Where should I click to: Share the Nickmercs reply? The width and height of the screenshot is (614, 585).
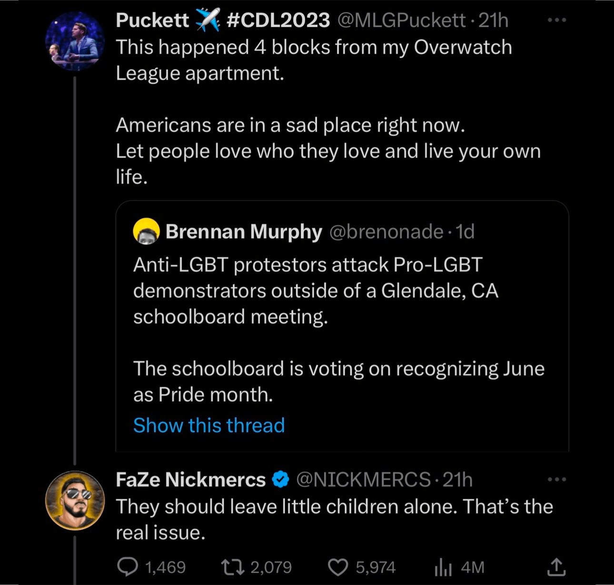pyautogui.click(x=555, y=566)
